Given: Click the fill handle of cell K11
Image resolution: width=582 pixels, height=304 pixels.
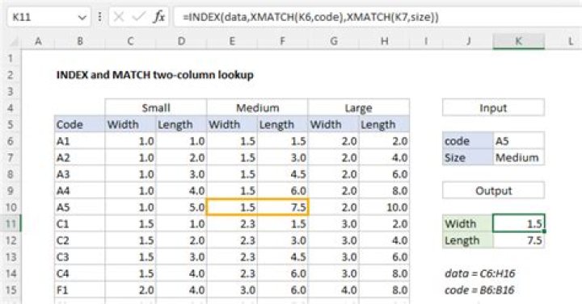Looking at the screenshot, I should click(544, 231).
